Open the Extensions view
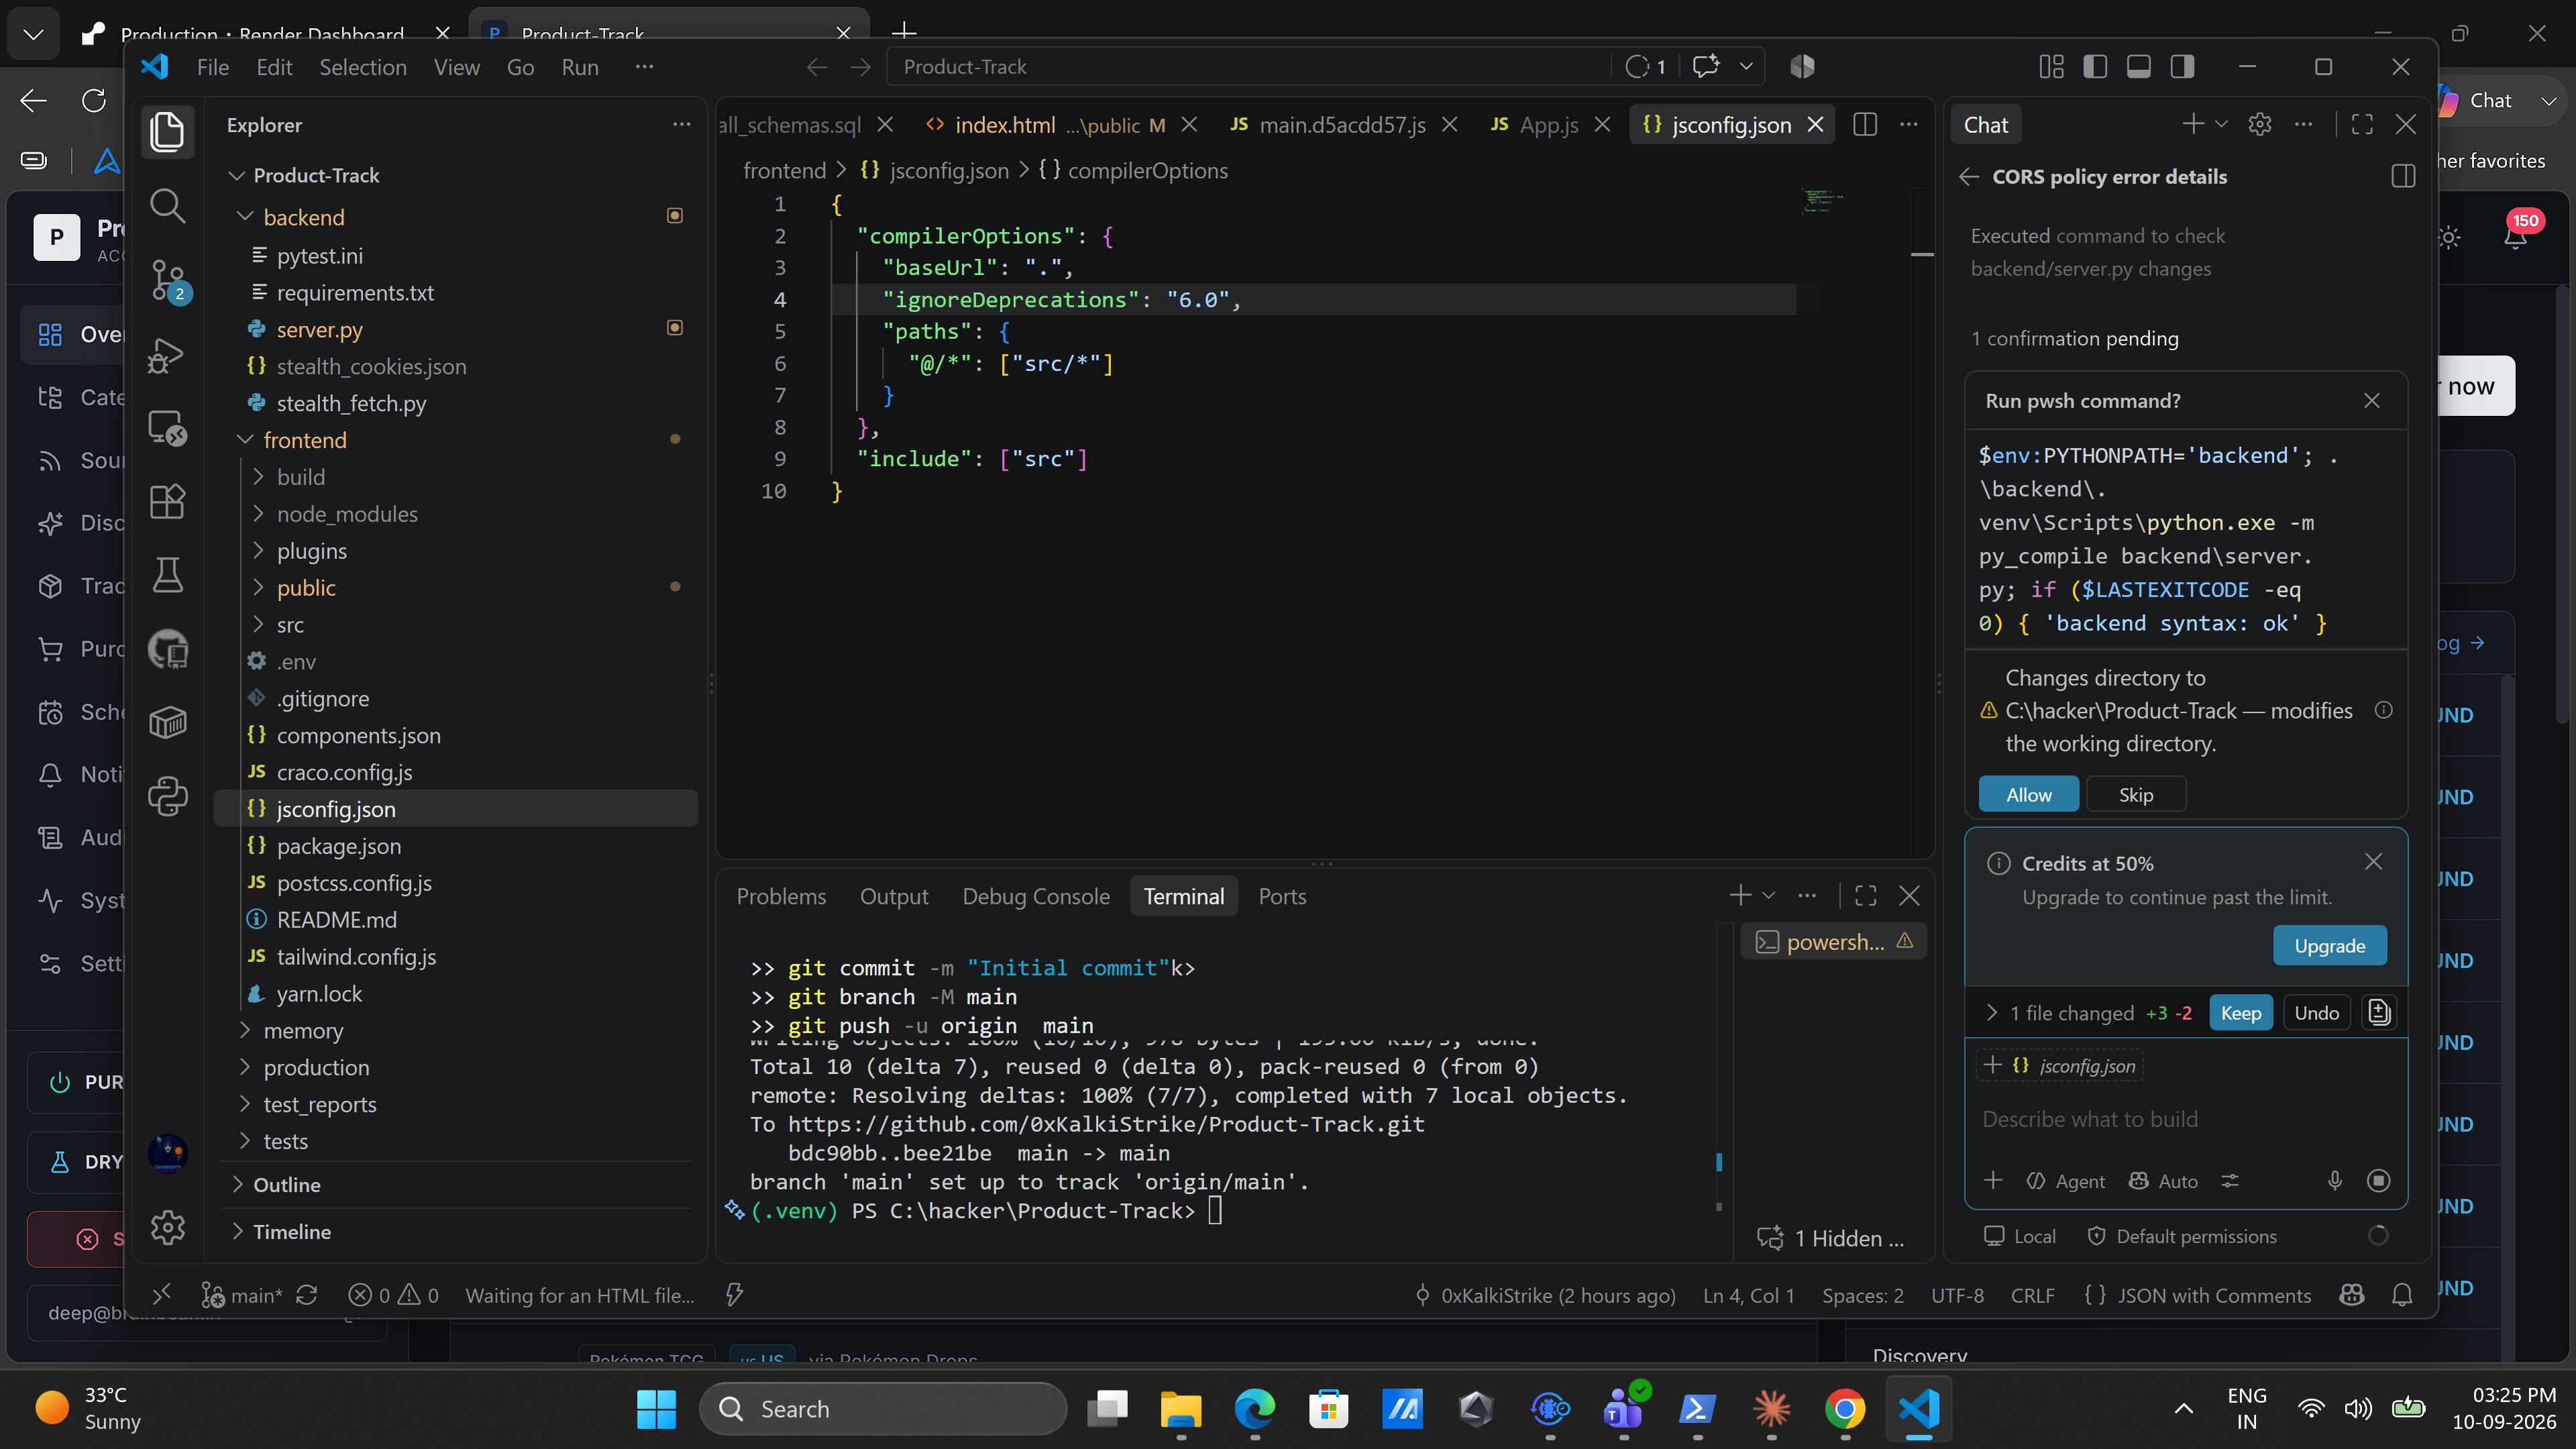 [167, 501]
